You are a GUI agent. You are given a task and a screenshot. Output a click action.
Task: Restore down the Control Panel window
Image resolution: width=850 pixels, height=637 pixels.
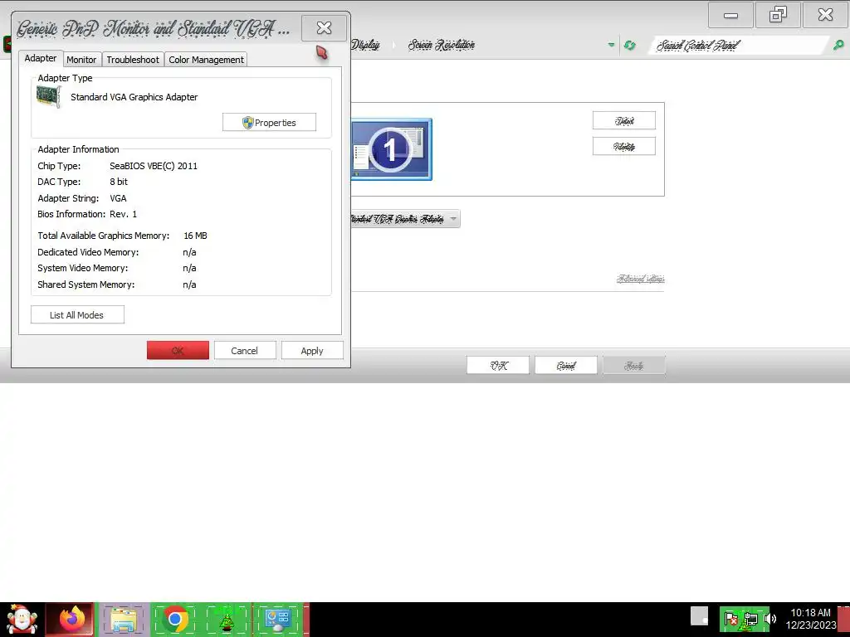pyautogui.click(x=778, y=15)
